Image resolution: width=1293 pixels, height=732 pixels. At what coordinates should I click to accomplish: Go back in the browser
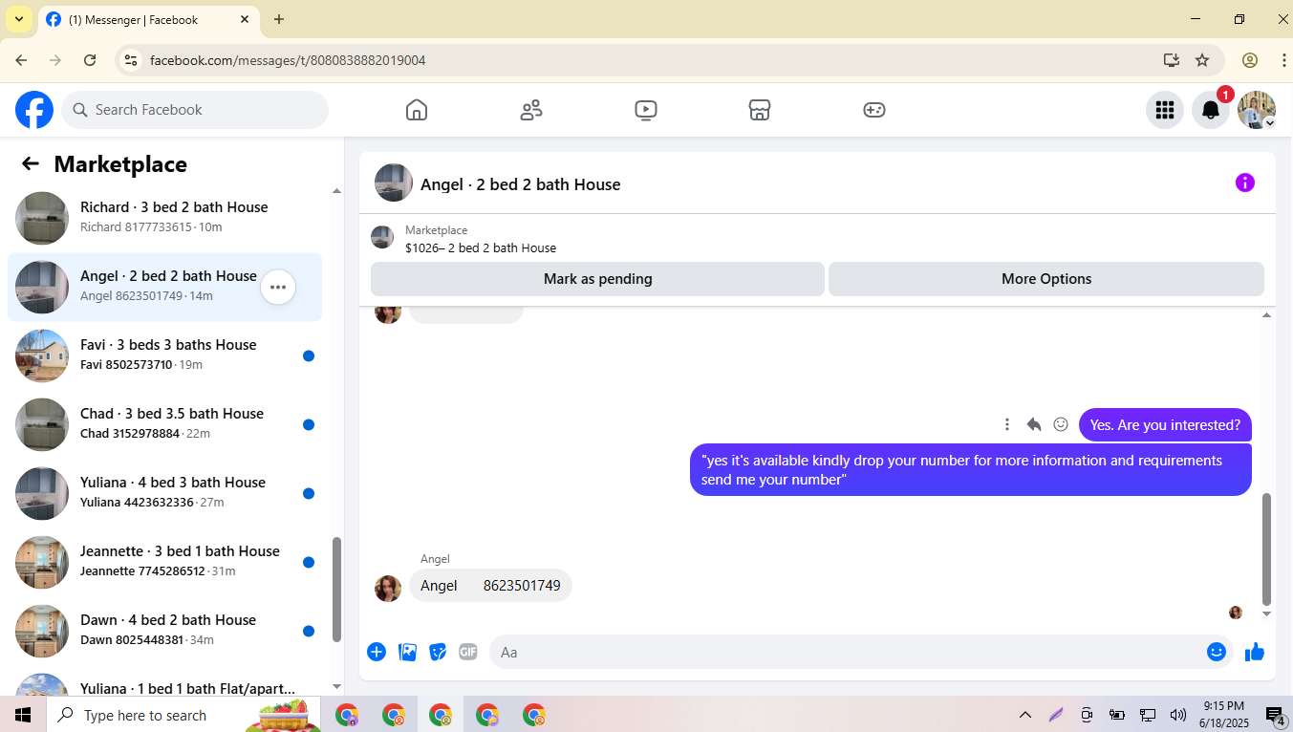pyautogui.click(x=21, y=60)
